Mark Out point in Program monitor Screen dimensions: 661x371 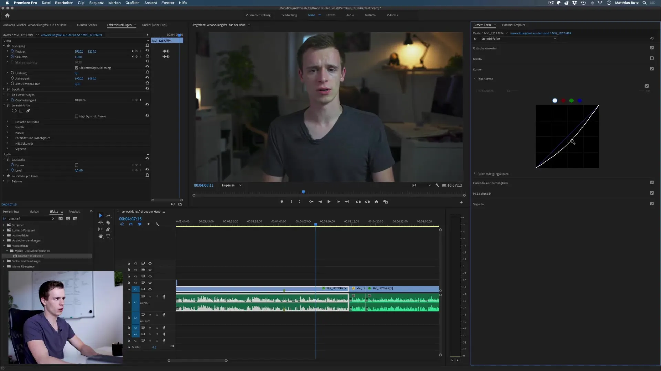300,202
